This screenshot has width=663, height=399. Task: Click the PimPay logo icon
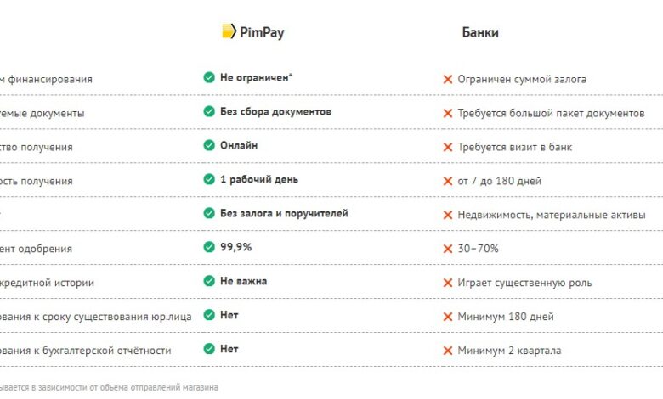[229, 32]
